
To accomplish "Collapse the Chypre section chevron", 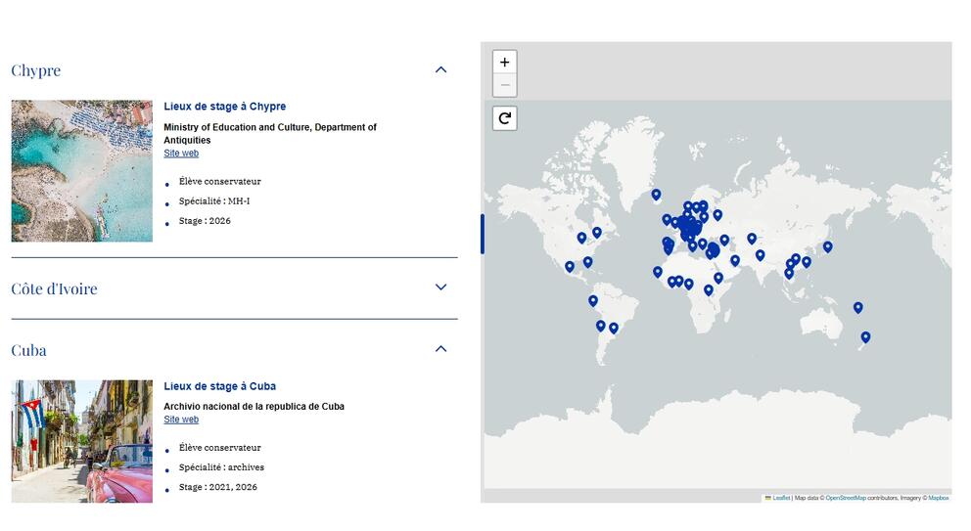I will (440, 70).
